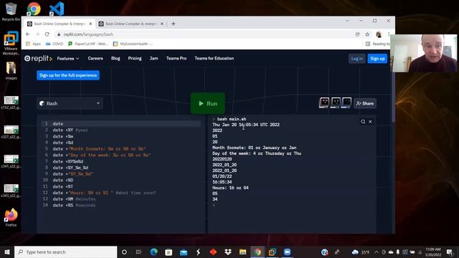The image size is (459, 258).
Task: Open VMware Workstation from taskbar
Action: point(273,252)
